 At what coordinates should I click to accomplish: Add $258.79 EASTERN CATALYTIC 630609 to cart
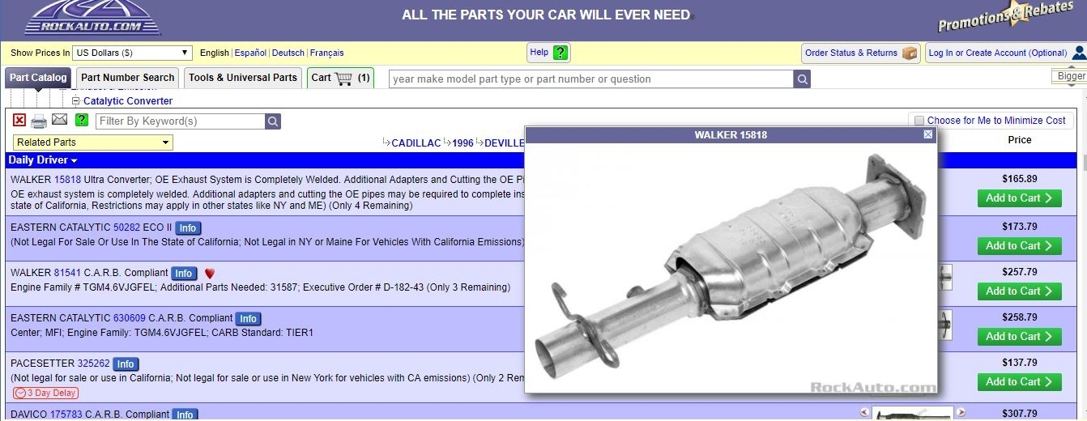1019,336
